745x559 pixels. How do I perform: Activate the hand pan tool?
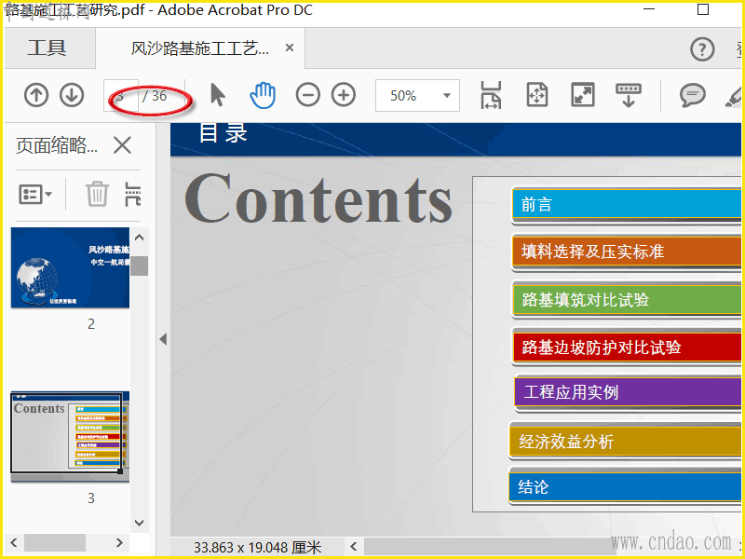263,95
